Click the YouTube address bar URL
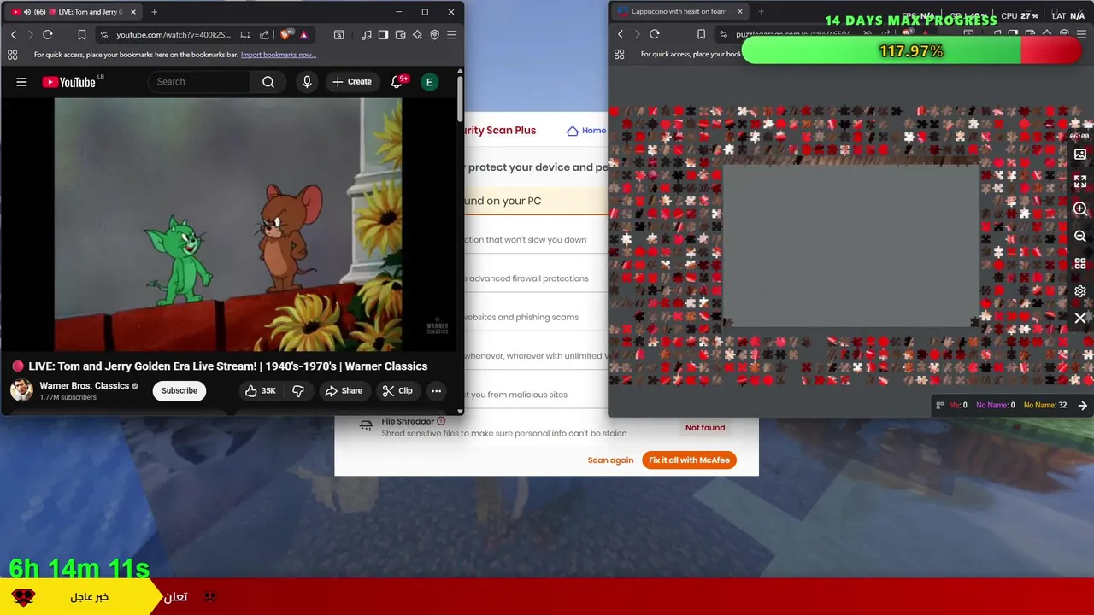 (174, 35)
